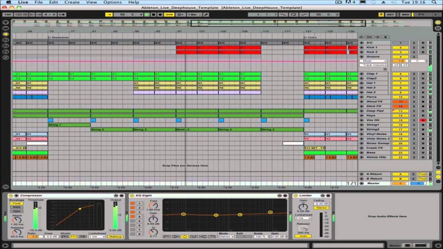The image size is (443, 249).
Task: Click the global Record button
Action: tap(160, 14)
